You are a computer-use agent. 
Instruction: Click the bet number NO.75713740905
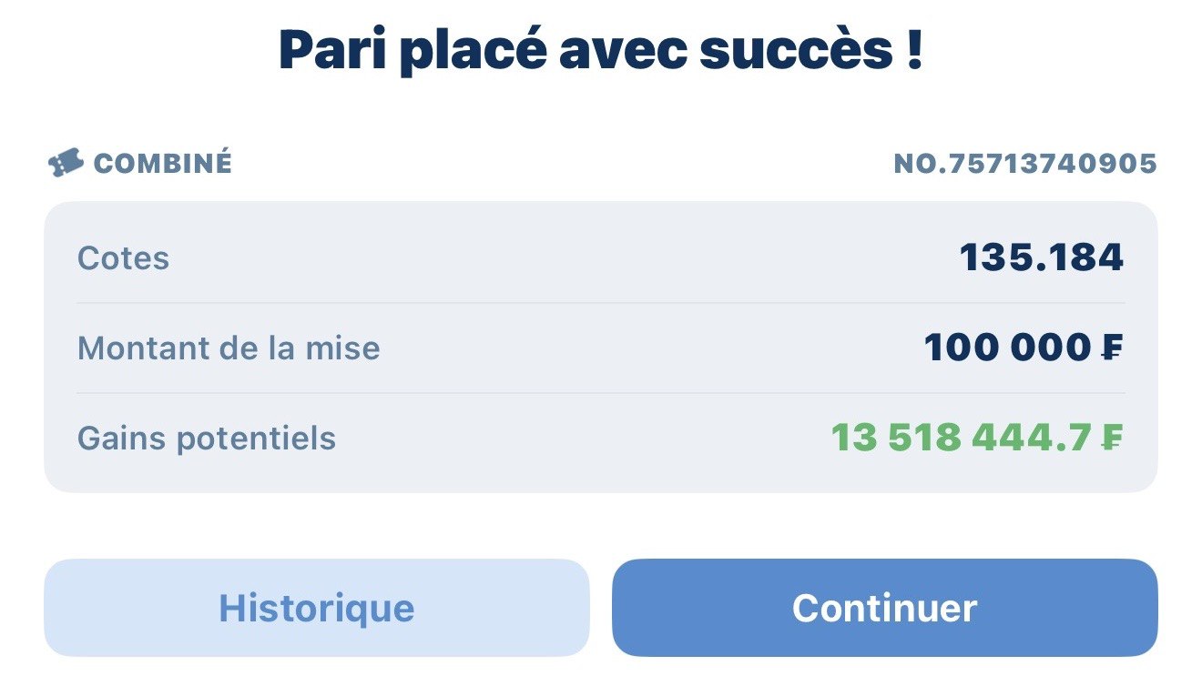[x=1025, y=164]
